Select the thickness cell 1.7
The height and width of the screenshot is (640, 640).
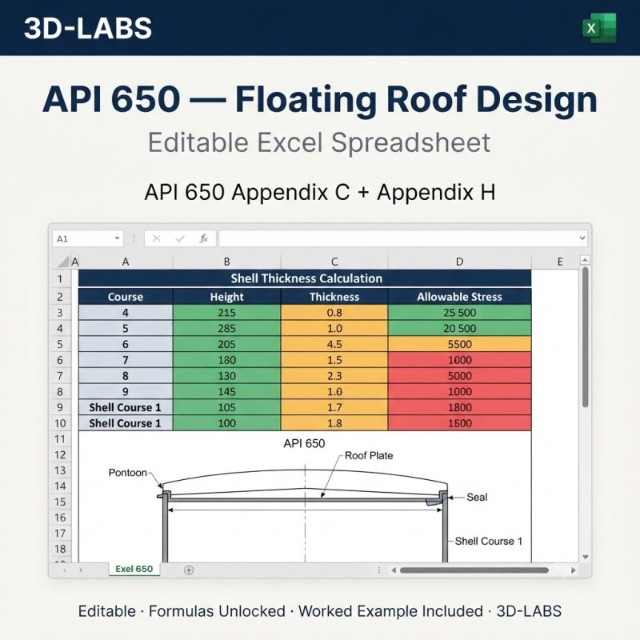[x=334, y=407]
